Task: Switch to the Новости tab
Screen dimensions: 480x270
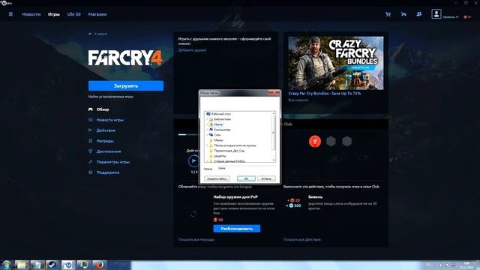Action: [31, 14]
